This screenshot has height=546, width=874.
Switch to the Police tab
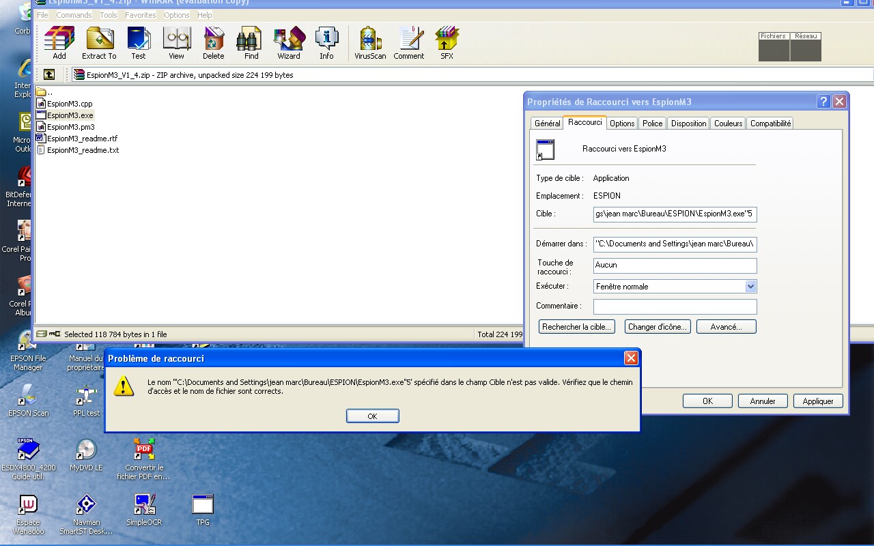(x=652, y=124)
